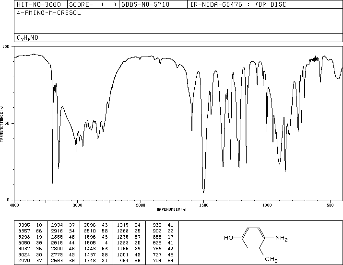
Task: Click the NH2 group in the structure
Action: 282,238
